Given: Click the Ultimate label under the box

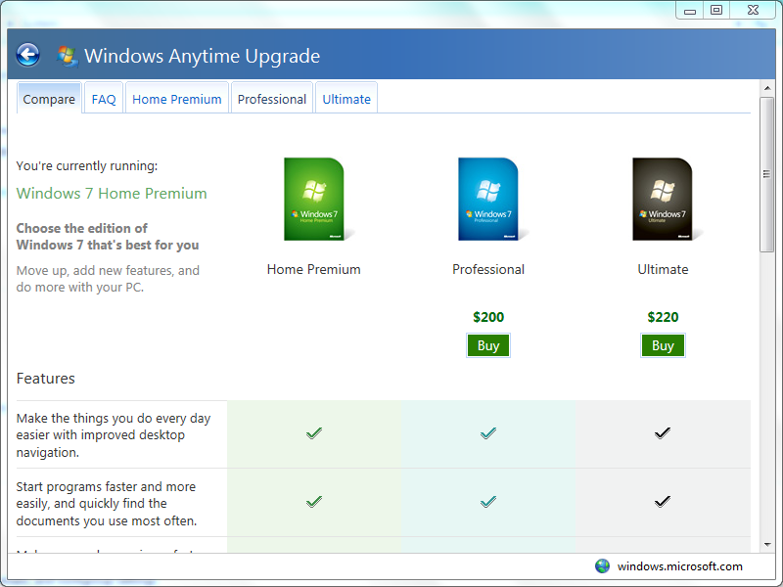Looking at the screenshot, I should pyautogui.click(x=663, y=270).
